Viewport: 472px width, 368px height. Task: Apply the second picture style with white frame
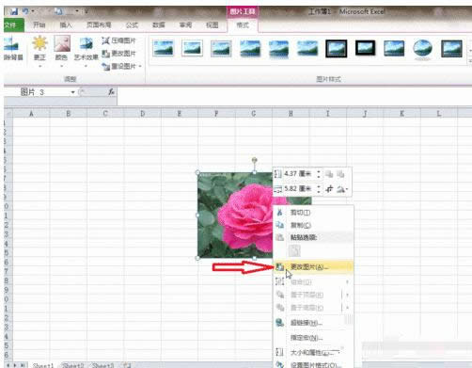[192, 48]
